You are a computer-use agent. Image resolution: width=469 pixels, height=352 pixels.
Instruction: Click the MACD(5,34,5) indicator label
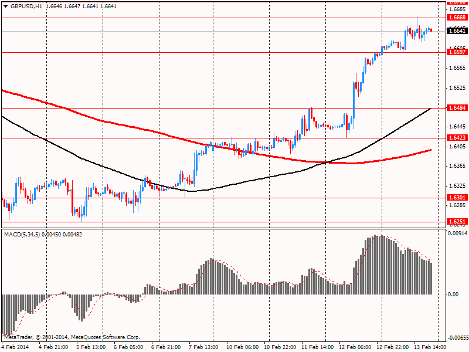pyautogui.click(x=22, y=234)
